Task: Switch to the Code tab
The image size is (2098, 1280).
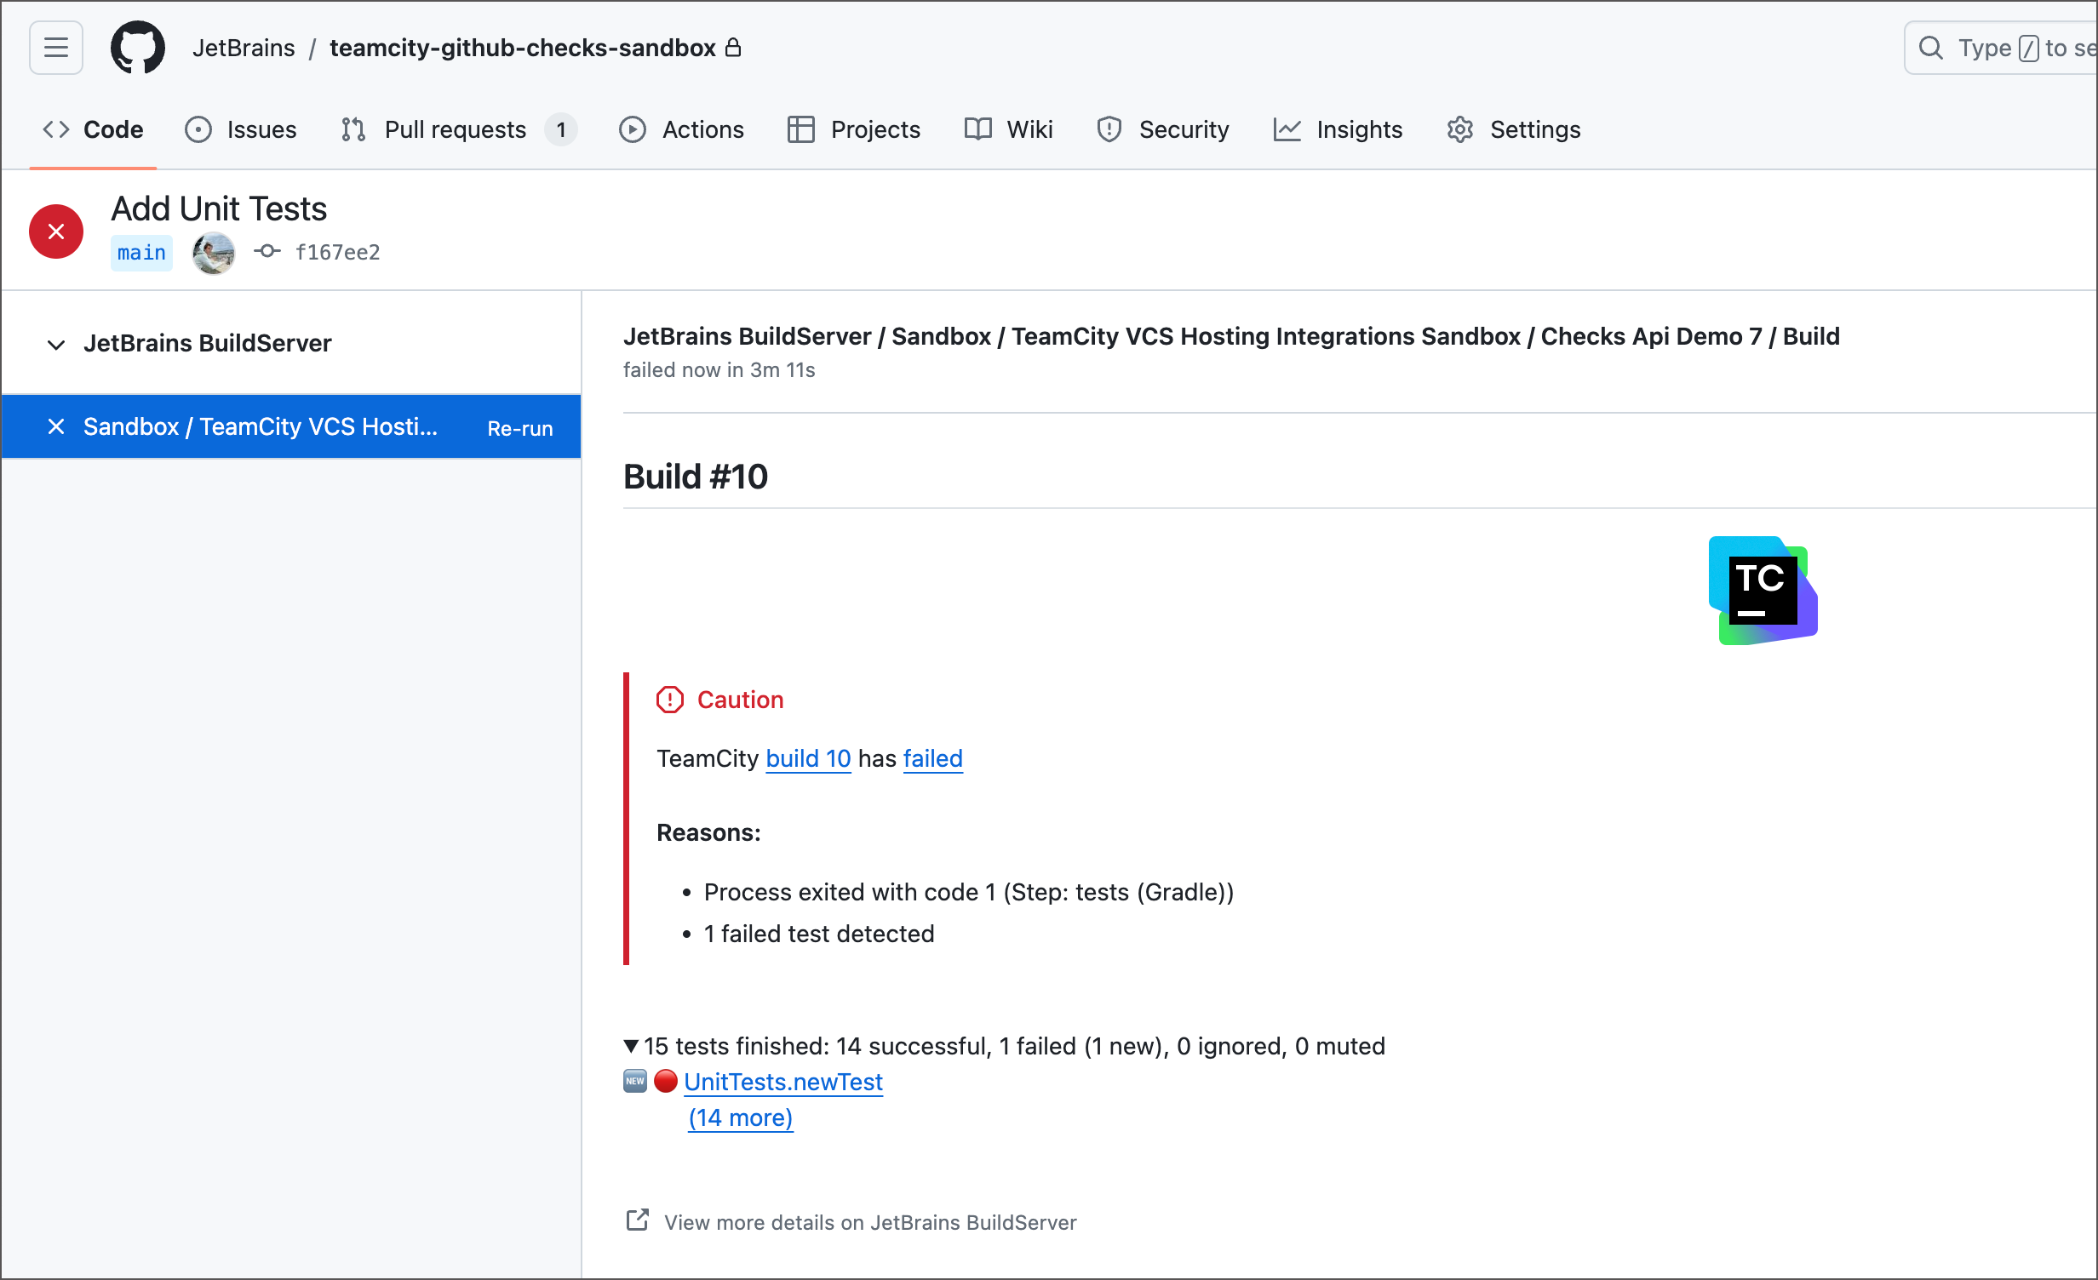Action: pos(94,129)
